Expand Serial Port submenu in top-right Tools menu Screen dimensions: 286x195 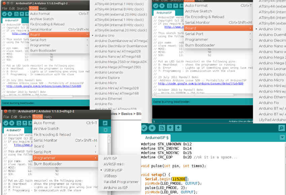[218, 34]
